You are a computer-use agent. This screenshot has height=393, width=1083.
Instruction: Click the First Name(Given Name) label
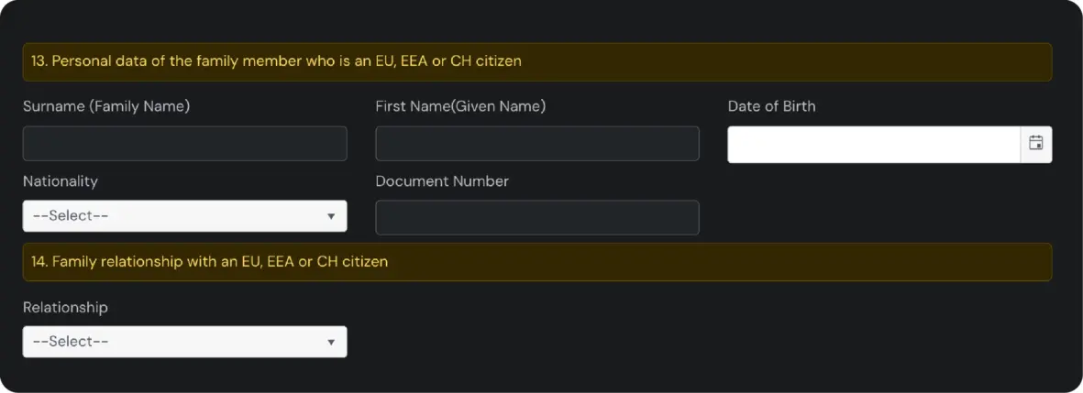point(460,106)
